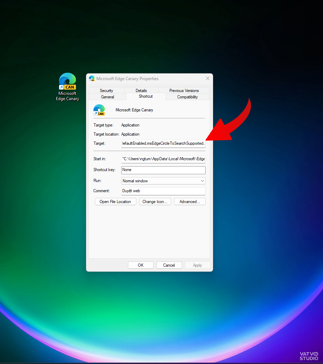Viewport: 323px width, 364px height.
Task: Click the "Target location:" label
Action: [x=106, y=134]
